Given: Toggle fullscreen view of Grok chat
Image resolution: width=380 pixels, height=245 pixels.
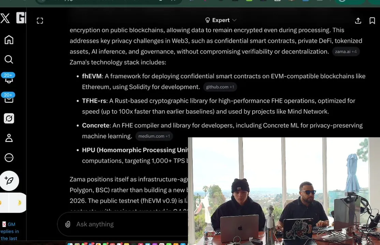Looking at the screenshot, I should pos(40,21).
